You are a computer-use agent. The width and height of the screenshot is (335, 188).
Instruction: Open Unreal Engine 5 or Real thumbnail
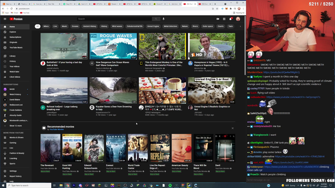click(211, 90)
